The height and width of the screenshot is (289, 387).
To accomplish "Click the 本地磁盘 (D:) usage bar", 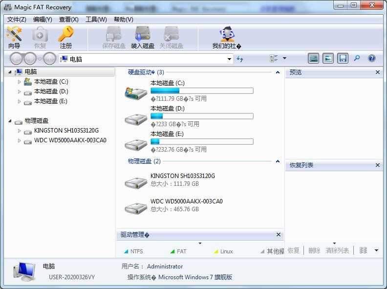I will tap(202, 116).
